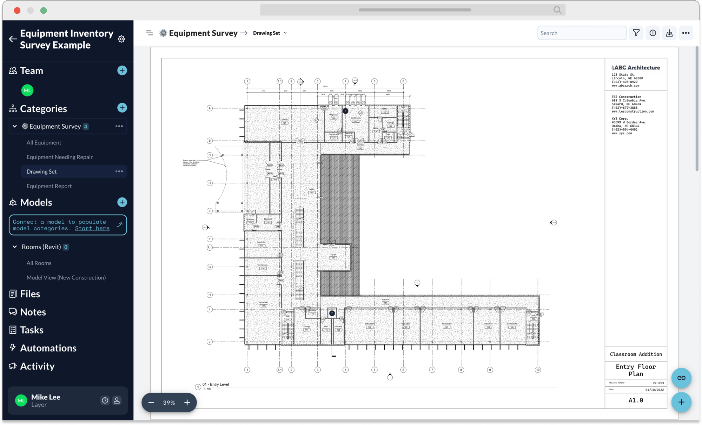Viewport: 702px width, 425px height.
Task: Click Start here connect model link
Action: click(92, 228)
